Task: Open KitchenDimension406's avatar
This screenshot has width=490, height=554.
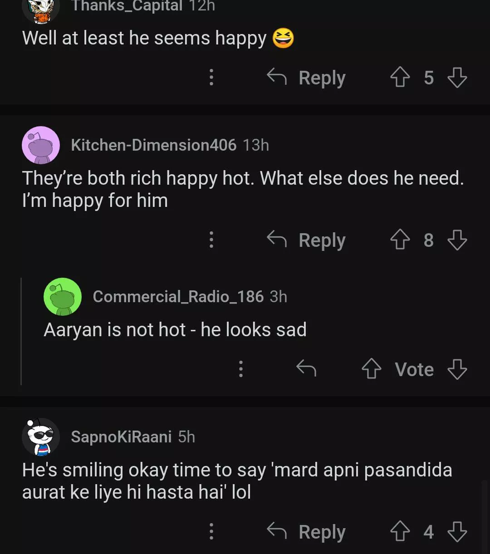Action: [41, 145]
